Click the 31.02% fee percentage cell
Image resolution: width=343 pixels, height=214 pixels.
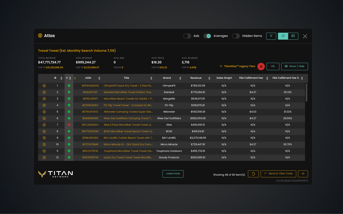coord(288,112)
